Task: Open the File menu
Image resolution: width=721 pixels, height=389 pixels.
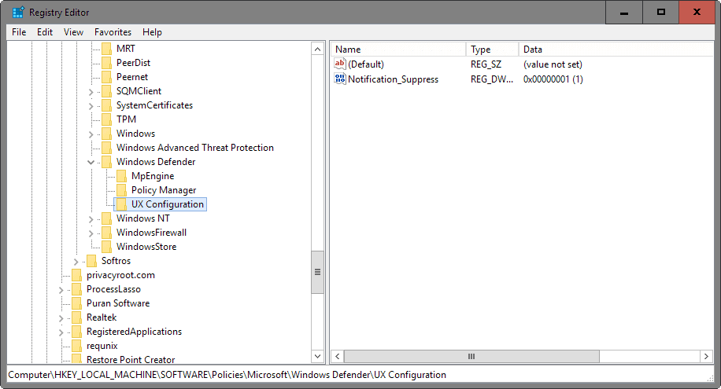Action: tap(19, 32)
